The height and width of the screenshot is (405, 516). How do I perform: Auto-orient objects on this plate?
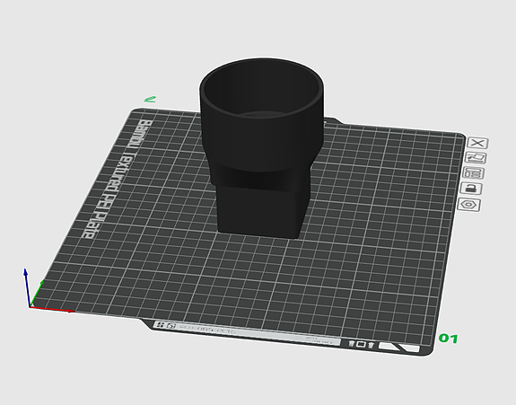[476, 158]
